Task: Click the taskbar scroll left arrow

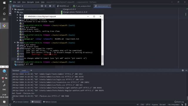Action: (1, 67)
